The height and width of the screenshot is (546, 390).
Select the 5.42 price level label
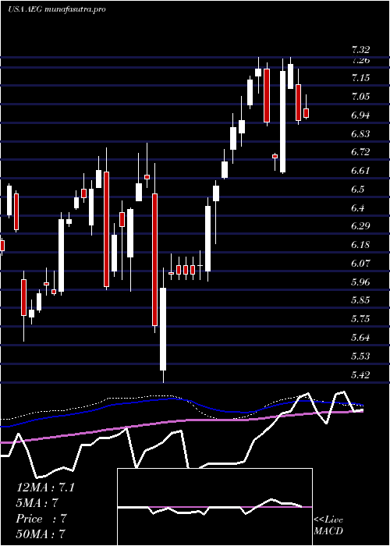pos(360,374)
